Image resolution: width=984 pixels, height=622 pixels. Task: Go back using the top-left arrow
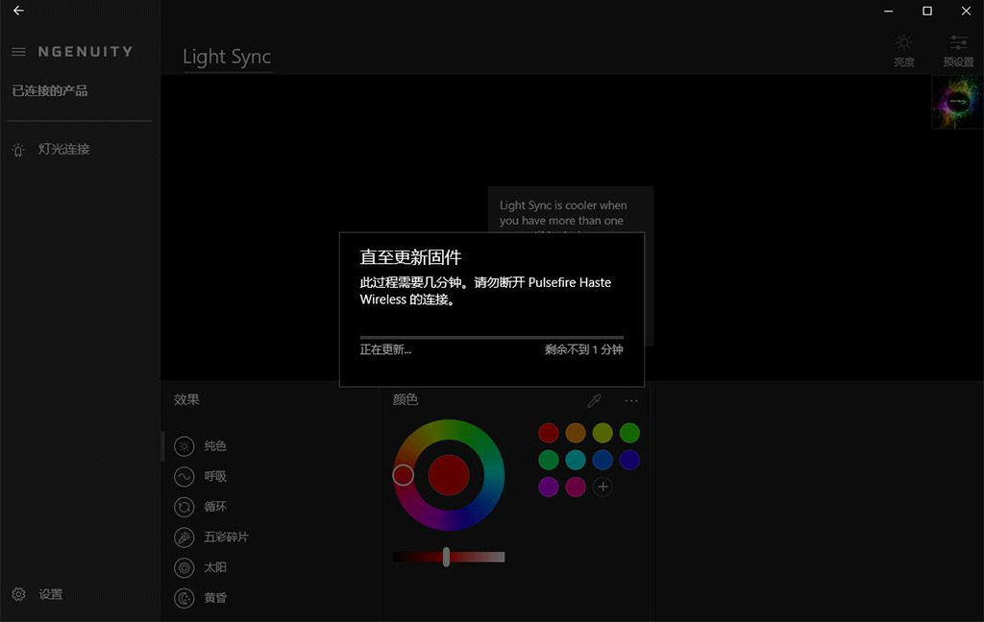coord(18,11)
